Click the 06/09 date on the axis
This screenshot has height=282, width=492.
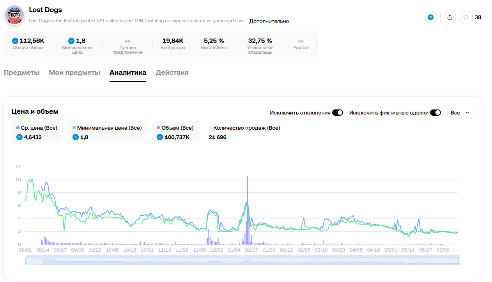tap(443, 250)
